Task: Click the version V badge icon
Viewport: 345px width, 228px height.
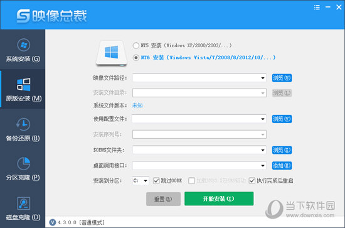Action: click(x=52, y=222)
